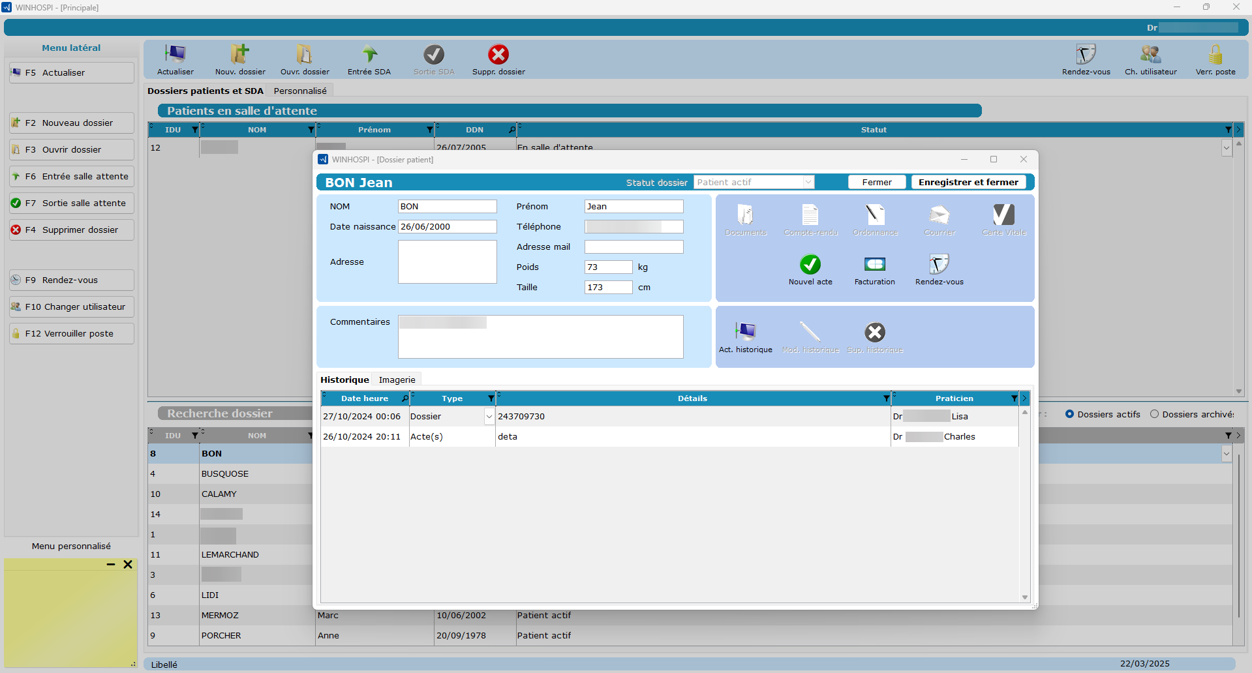Click F6 Entrée salle attente button
Image resolution: width=1252 pixels, height=673 pixels.
[x=72, y=176]
